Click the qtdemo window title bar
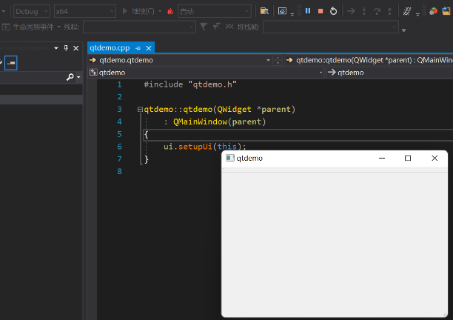The width and height of the screenshot is (453, 320). [311, 159]
